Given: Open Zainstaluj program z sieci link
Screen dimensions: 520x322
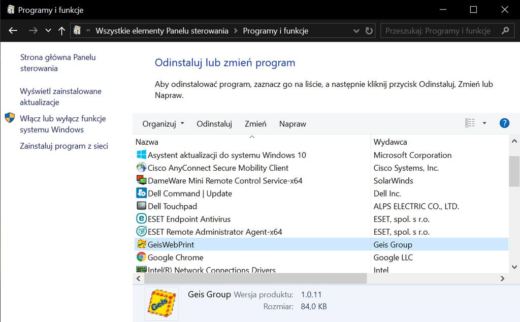Looking at the screenshot, I should (63, 146).
